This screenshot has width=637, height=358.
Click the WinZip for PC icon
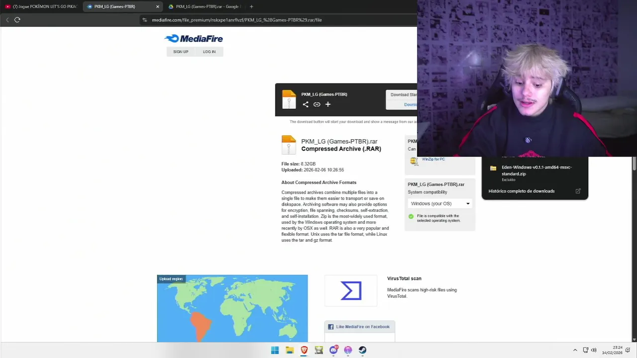point(414,161)
